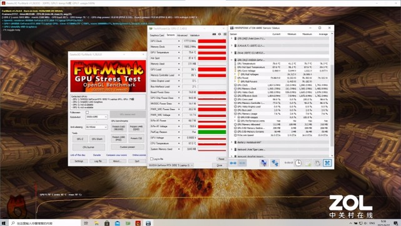Click the Task View taskbar icon
The image size is (401, 226).
[x=86, y=223]
